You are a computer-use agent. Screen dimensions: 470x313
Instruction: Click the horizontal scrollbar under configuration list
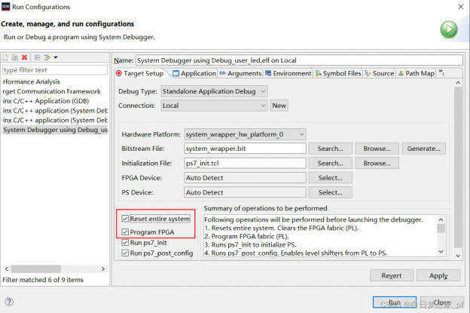pos(53,268)
